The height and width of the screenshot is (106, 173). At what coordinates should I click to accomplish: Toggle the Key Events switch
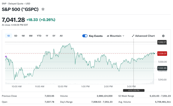85,36
